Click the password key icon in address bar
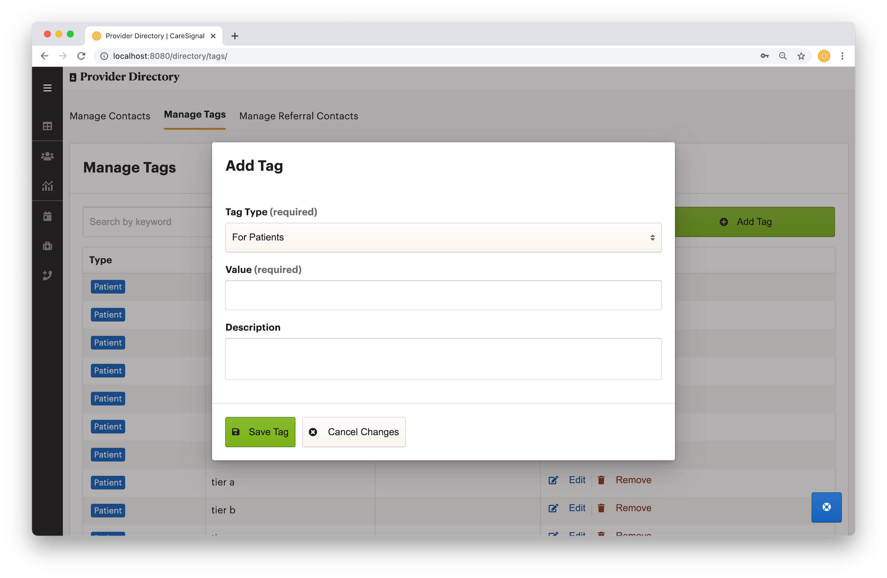887x578 pixels. point(765,56)
